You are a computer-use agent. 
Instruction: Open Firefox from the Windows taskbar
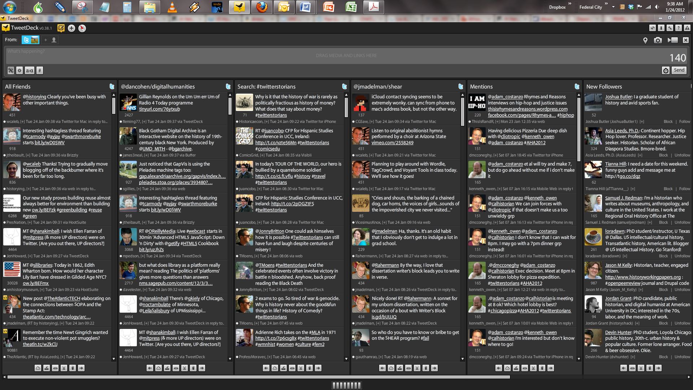coord(262,7)
